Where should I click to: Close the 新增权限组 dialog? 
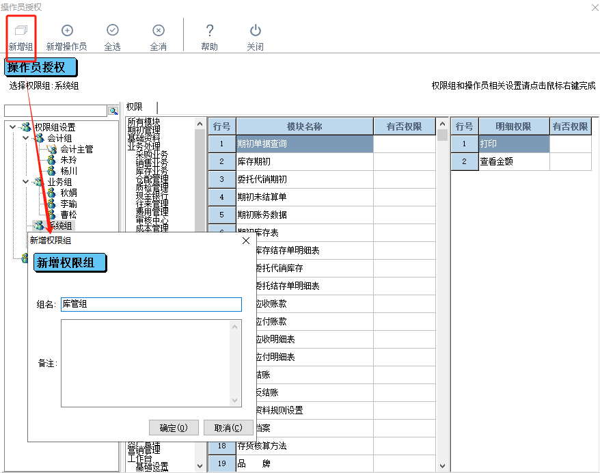pyautogui.click(x=246, y=241)
